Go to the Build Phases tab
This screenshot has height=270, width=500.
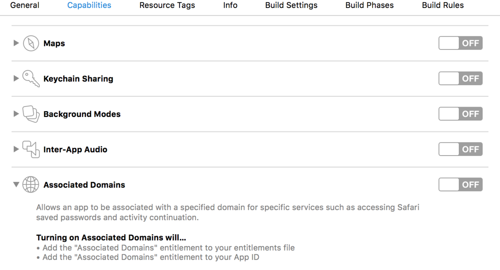tap(369, 5)
